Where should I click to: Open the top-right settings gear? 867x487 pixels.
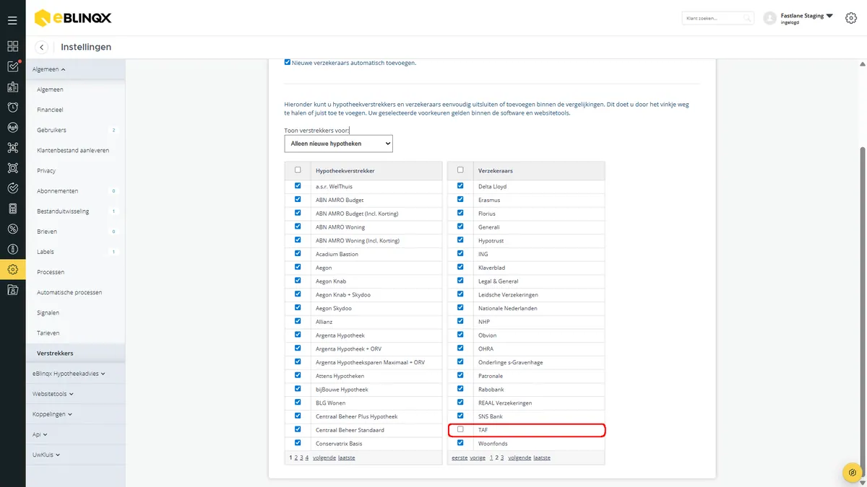click(x=850, y=18)
